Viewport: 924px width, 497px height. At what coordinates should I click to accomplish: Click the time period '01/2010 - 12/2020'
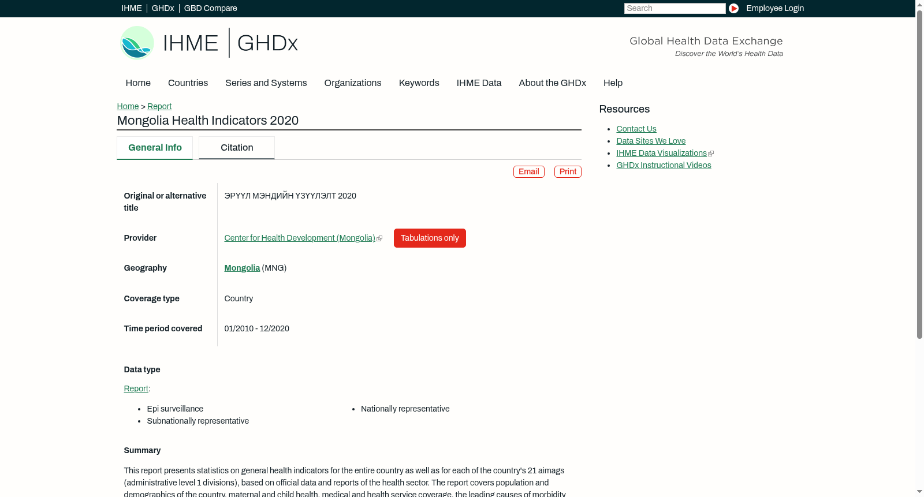pyautogui.click(x=257, y=328)
